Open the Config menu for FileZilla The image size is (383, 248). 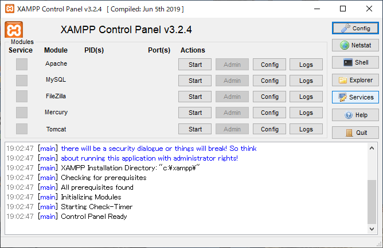[269, 97]
